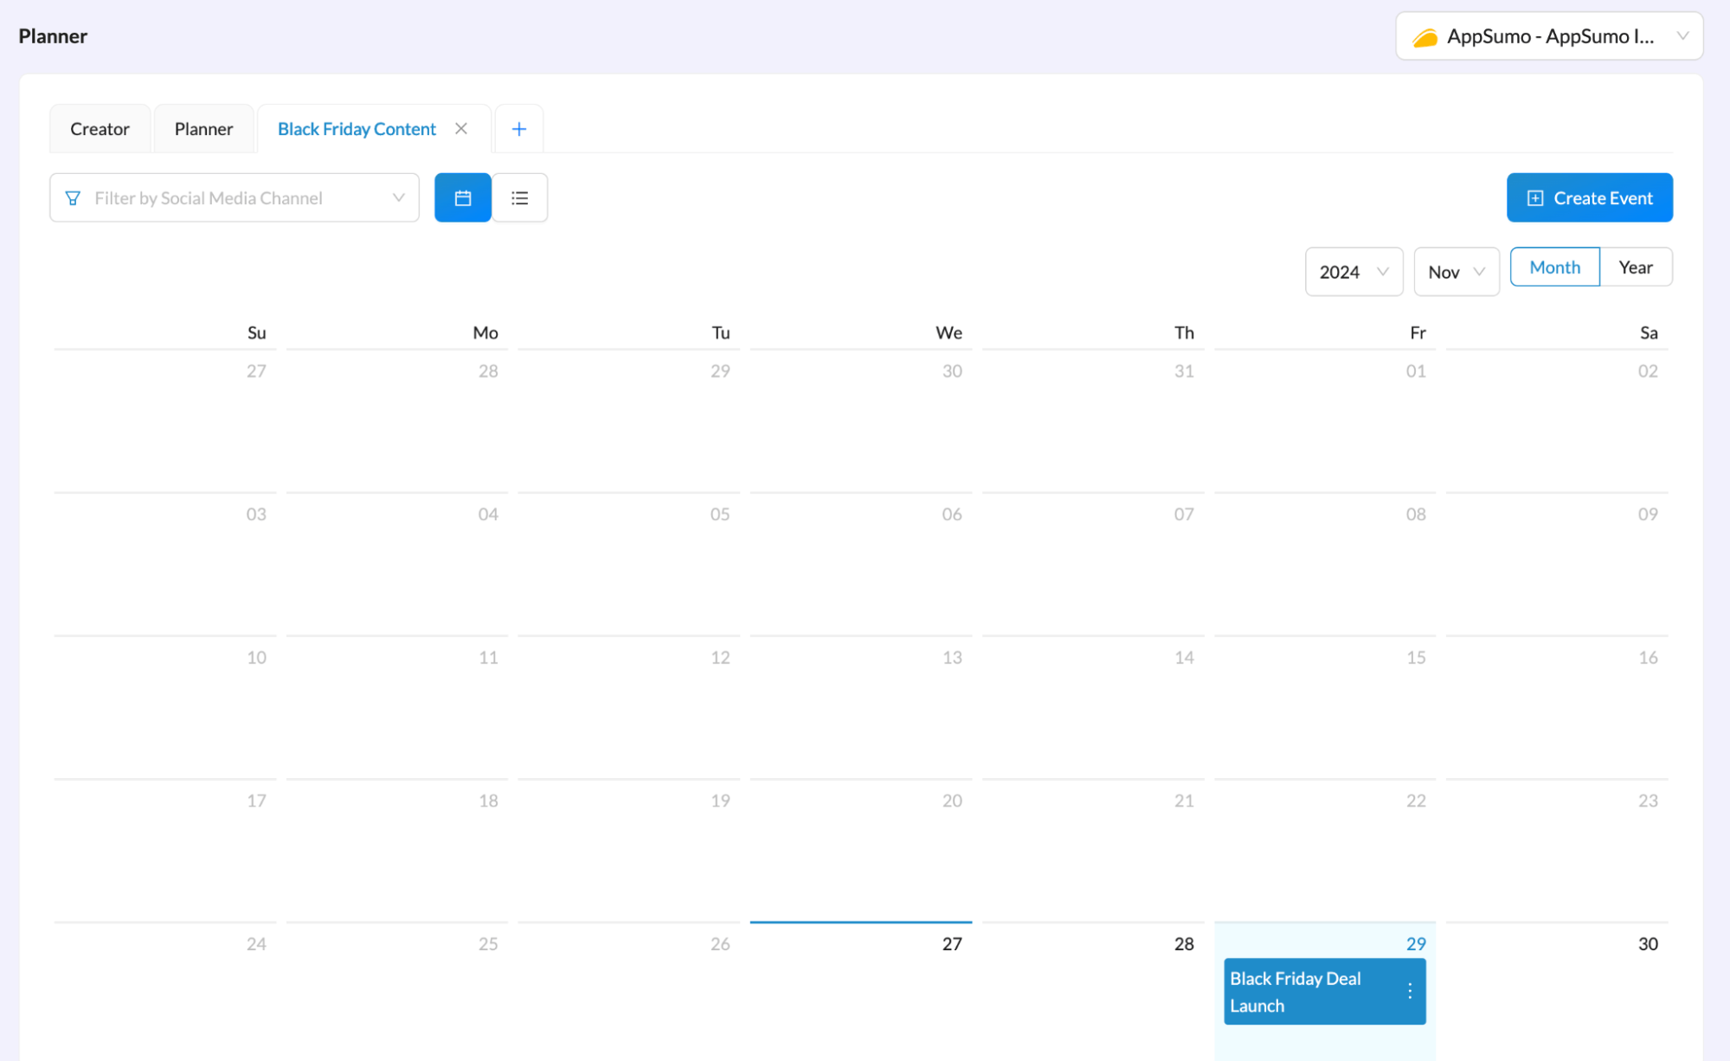Open the 2024 year dropdown
Viewport: 1730px width, 1061px height.
[1353, 272]
